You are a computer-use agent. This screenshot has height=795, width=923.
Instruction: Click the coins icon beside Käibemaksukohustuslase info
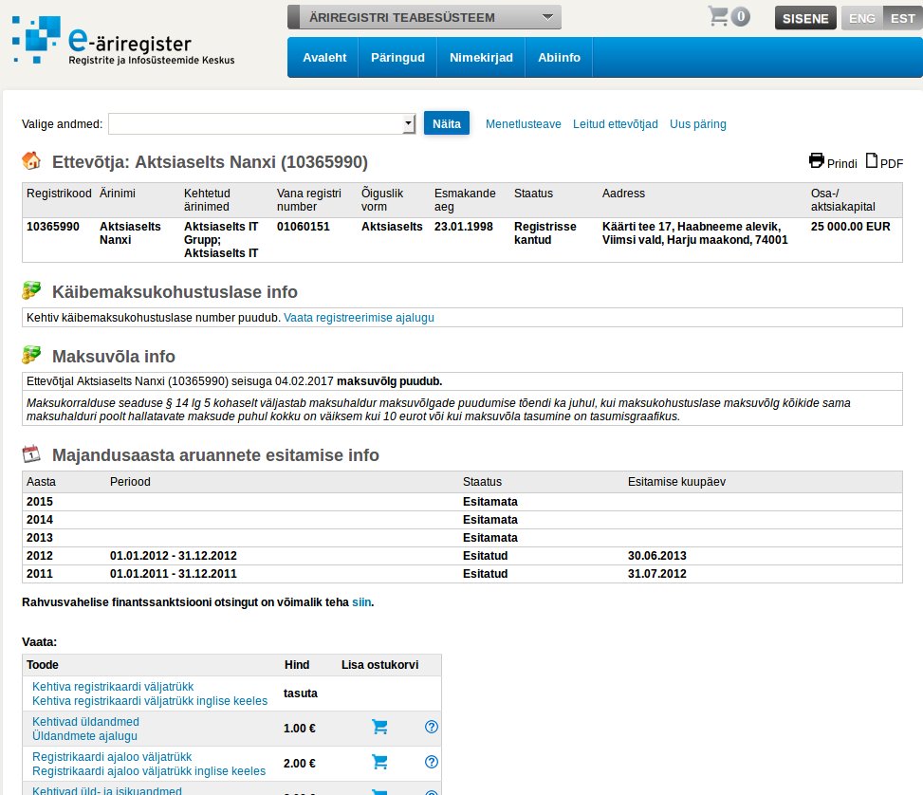point(31,290)
